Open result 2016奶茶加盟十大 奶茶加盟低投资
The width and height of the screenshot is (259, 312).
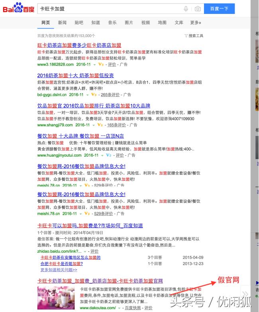point(75,75)
